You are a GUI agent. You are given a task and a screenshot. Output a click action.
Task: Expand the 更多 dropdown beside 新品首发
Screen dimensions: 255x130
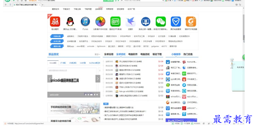[97, 55]
